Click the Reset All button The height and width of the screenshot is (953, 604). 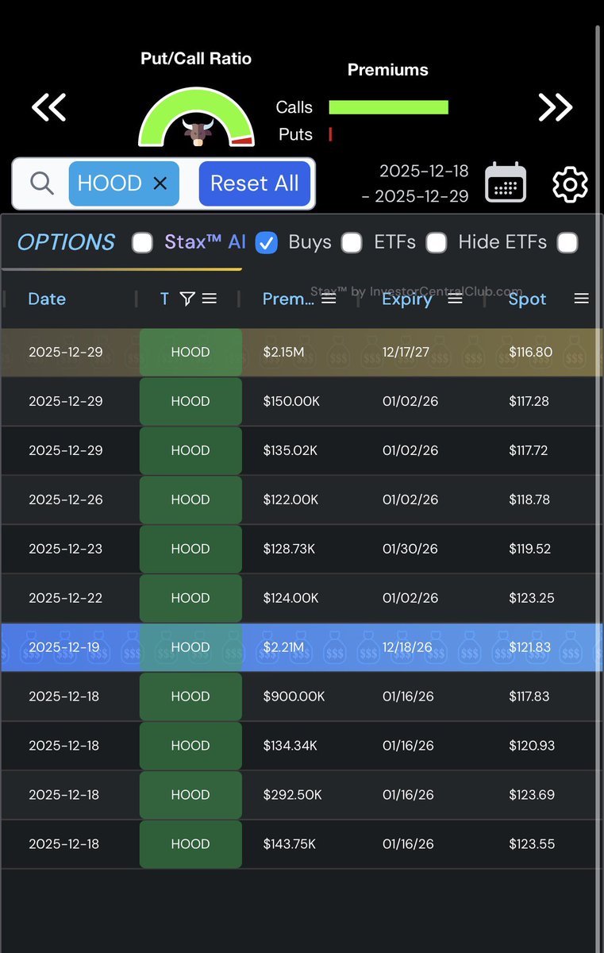(x=254, y=183)
